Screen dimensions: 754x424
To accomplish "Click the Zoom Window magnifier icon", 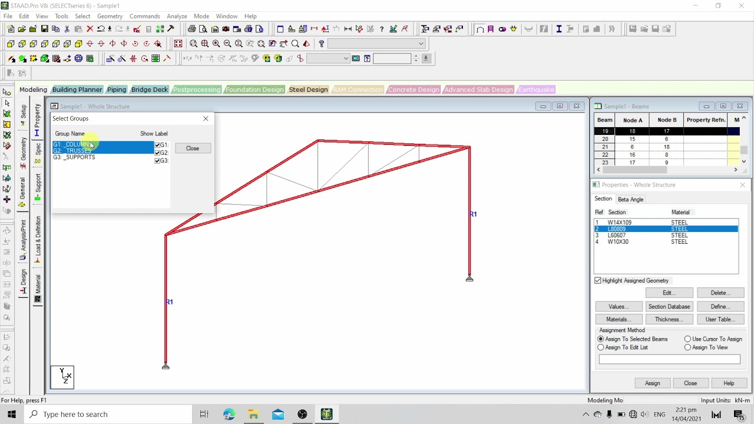I will 193,44.
